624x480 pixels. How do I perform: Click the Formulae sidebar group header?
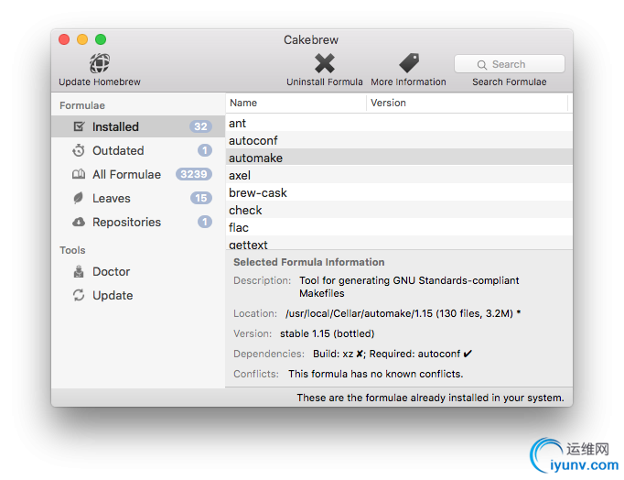pos(82,105)
